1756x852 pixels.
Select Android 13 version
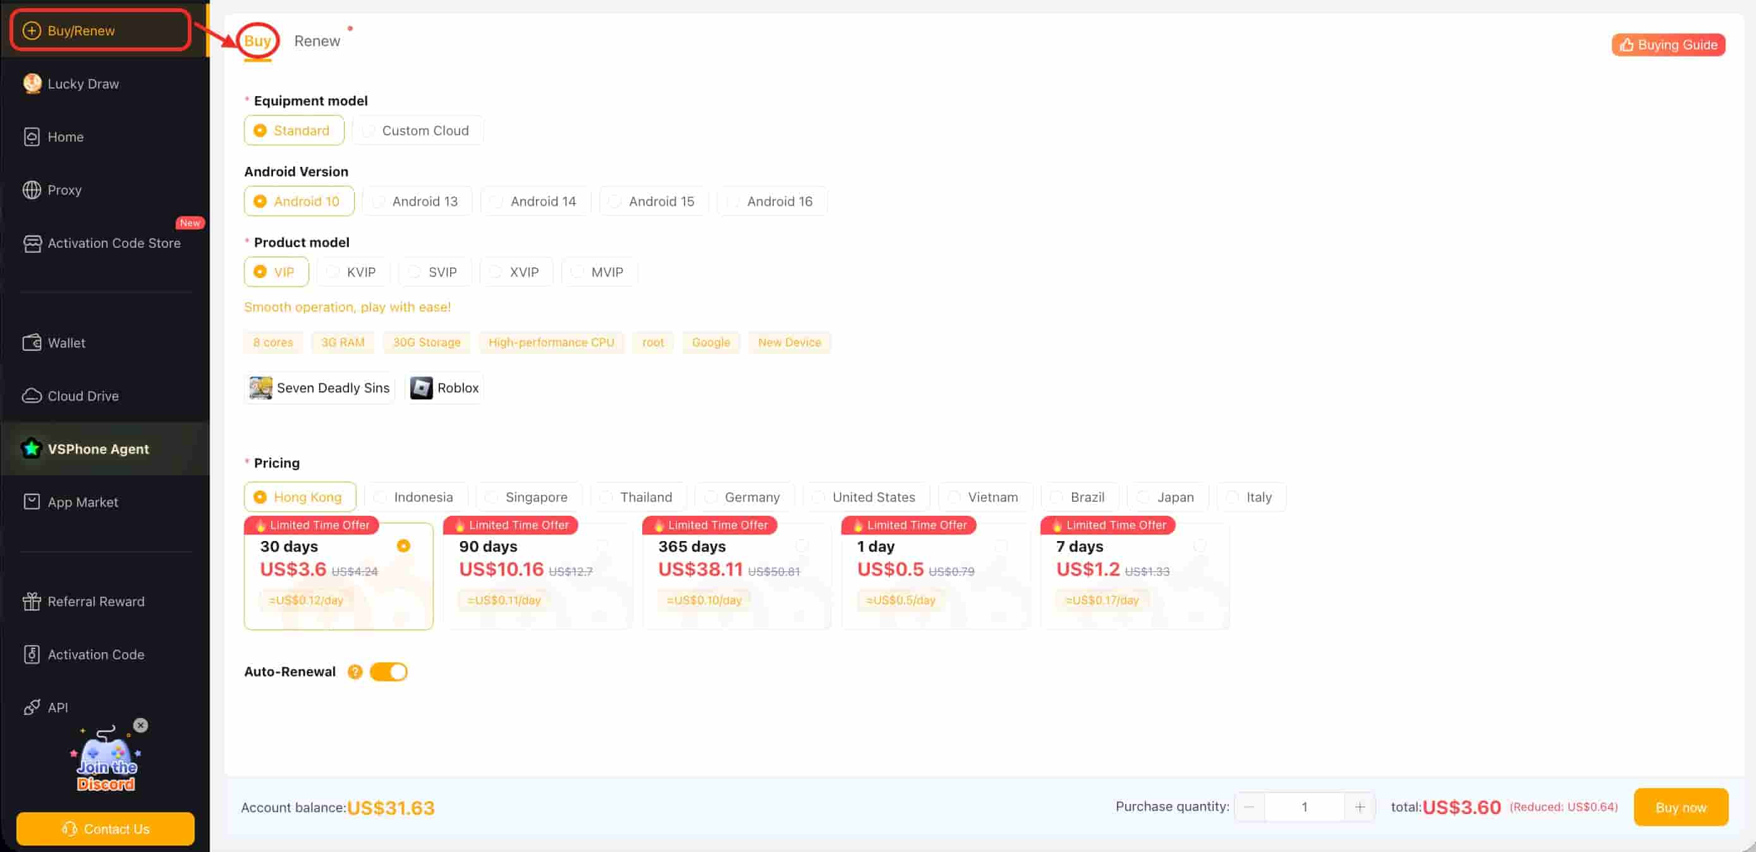coord(417,201)
